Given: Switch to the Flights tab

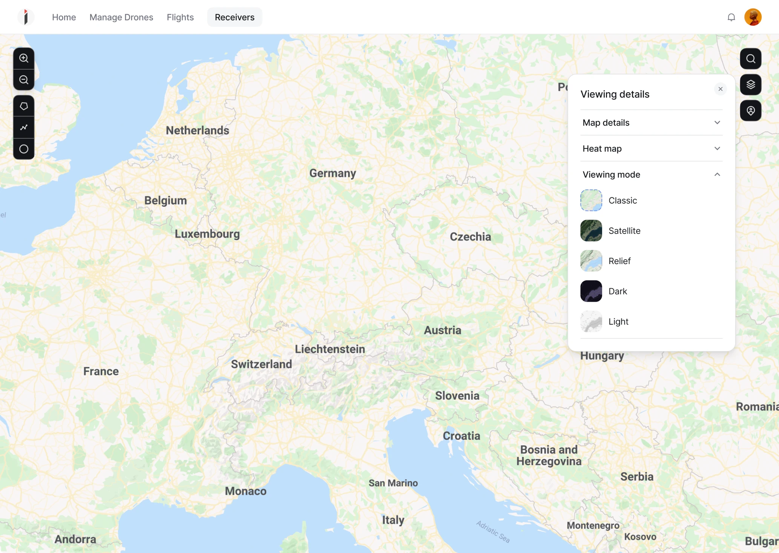Looking at the screenshot, I should 180,17.
